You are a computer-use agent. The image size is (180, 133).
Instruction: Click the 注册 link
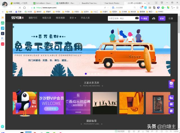click(171, 18)
